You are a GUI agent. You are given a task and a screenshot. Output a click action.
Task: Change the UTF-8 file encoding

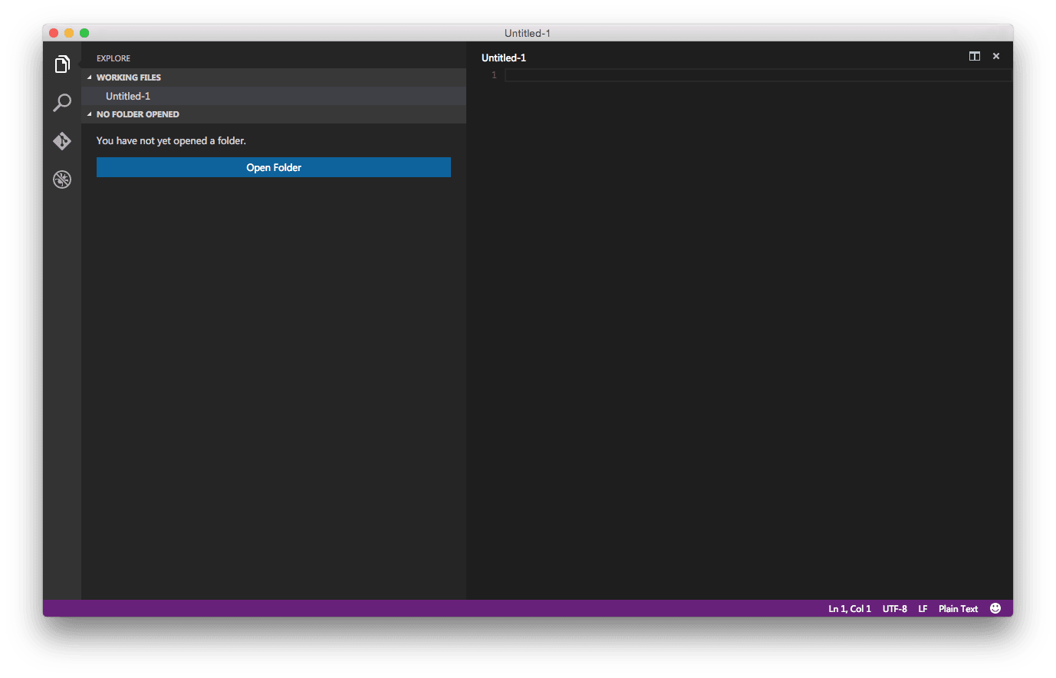point(894,609)
